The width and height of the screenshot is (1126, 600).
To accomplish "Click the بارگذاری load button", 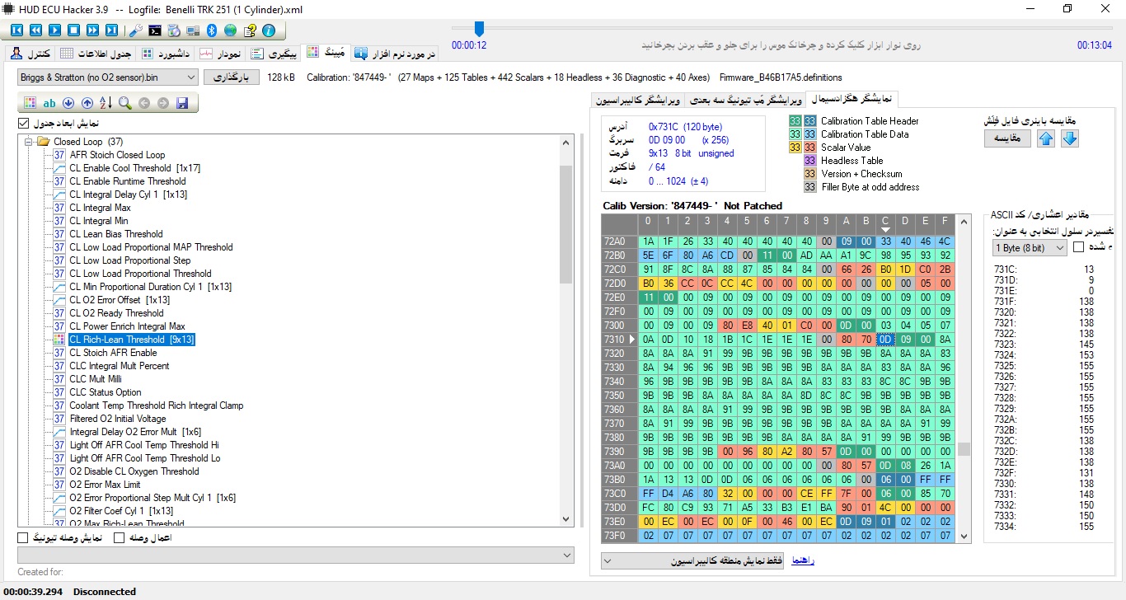I will [232, 77].
